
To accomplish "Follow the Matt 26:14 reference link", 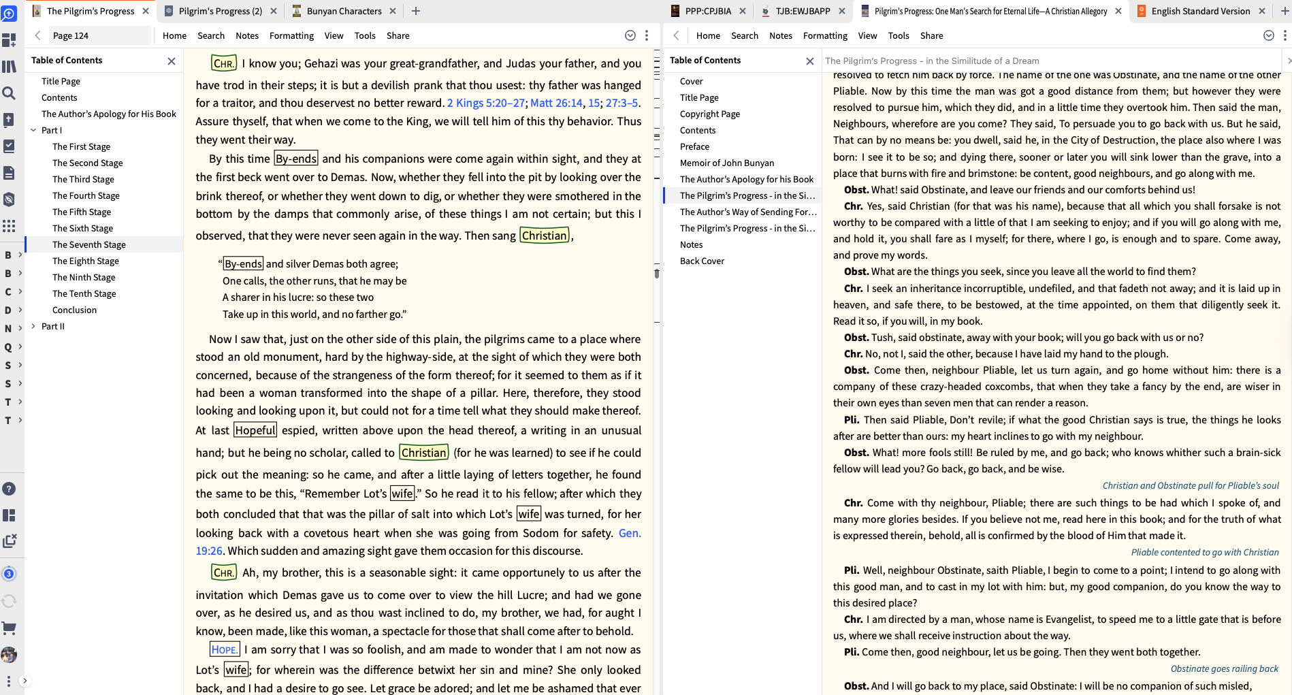I will [x=556, y=103].
